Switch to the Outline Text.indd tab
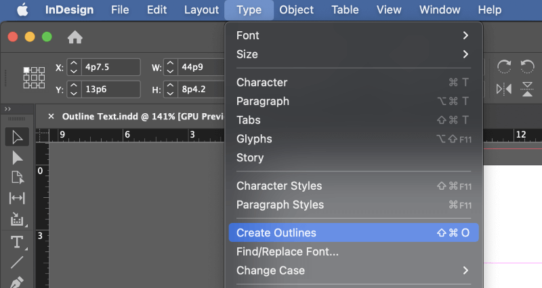 point(142,117)
